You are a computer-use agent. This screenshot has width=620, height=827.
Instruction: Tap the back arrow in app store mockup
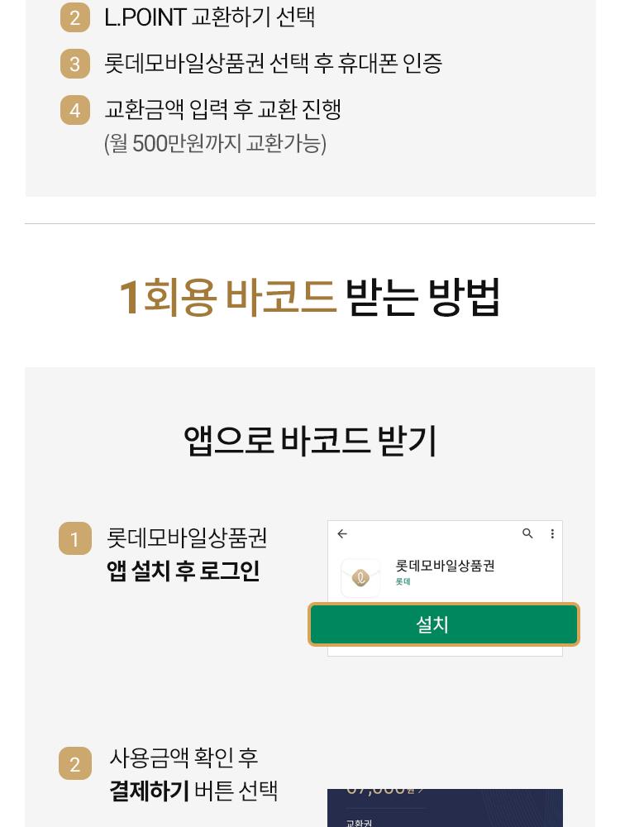coord(342,534)
